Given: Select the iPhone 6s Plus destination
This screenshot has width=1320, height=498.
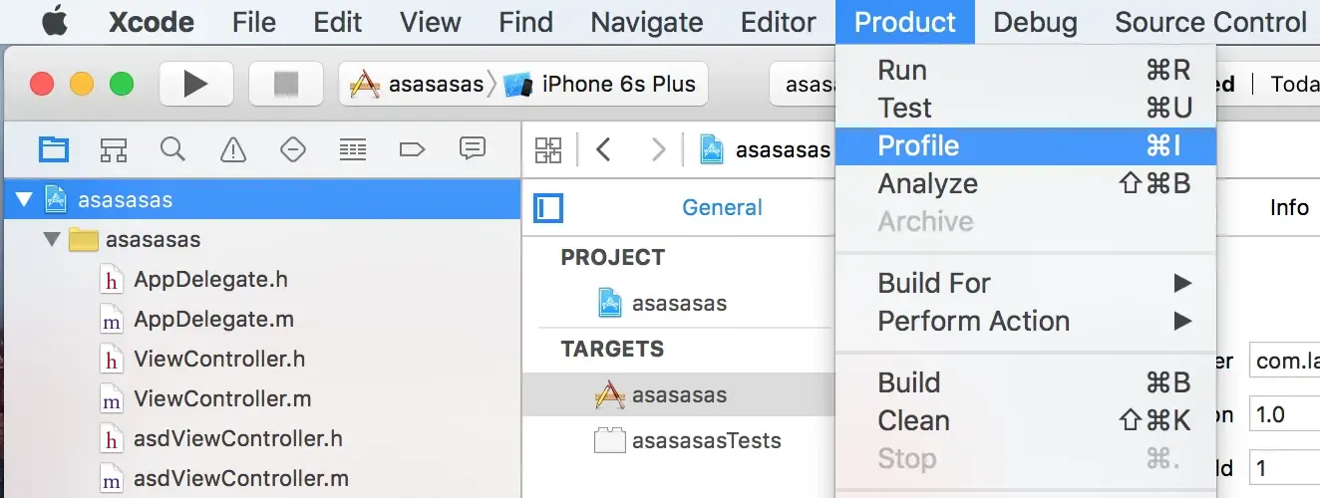Looking at the screenshot, I should point(618,85).
